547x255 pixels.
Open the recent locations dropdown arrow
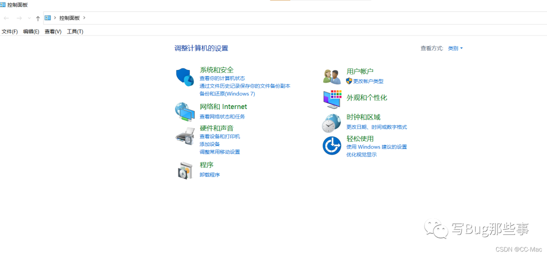(29, 18)
